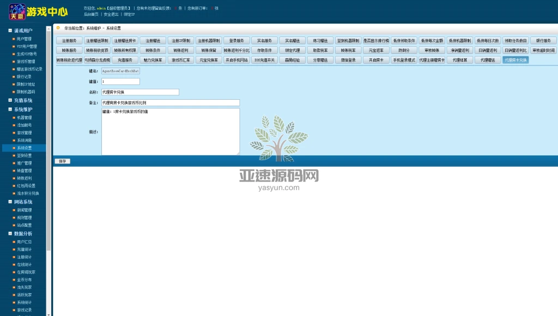558x316 pixels.
Task: Open 转盘管理 in the sidebar
Action: point(24,171)
